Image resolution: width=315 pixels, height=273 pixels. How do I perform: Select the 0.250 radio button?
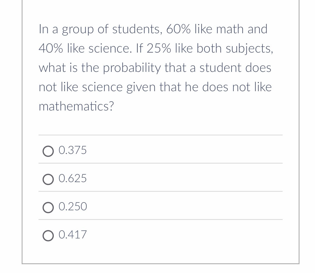48,207
